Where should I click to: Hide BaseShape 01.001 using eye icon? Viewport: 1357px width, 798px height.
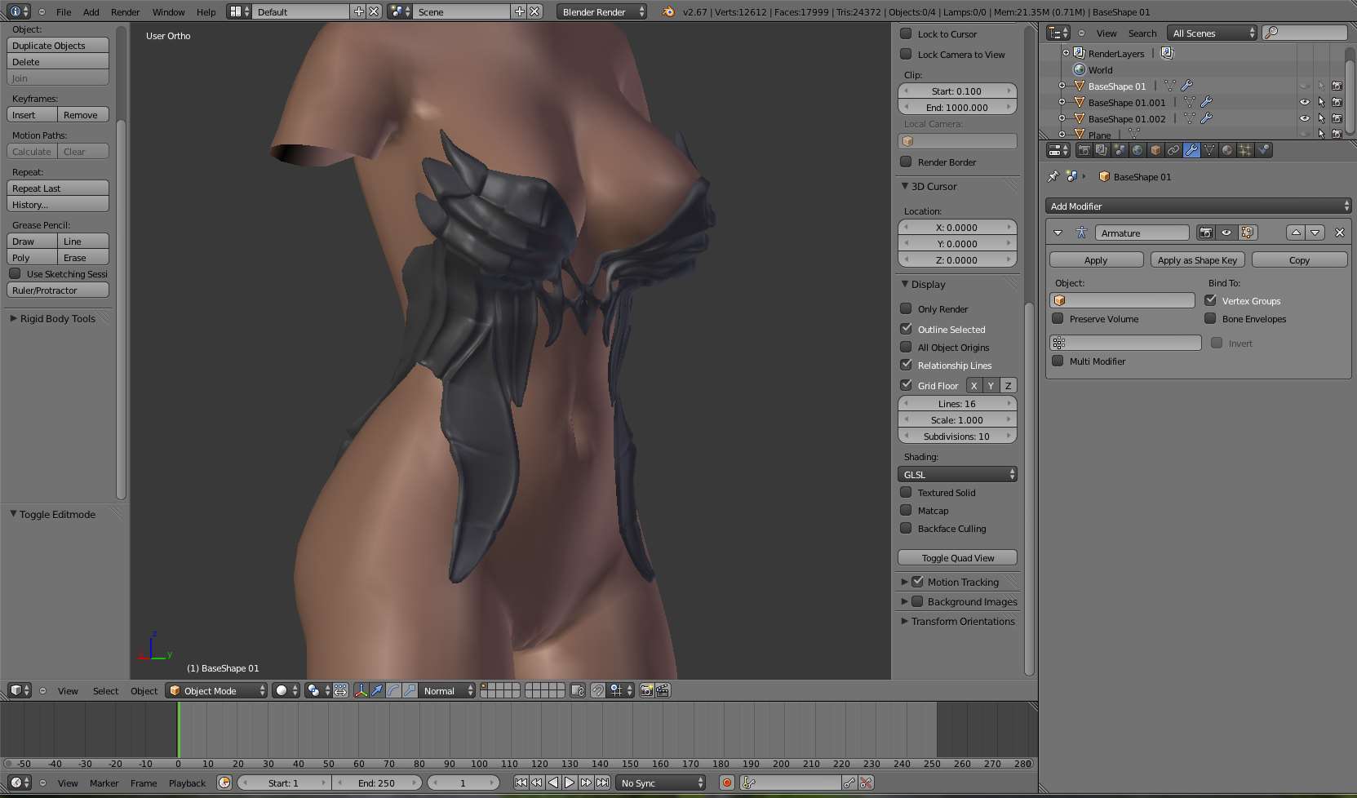[1304, 103]
